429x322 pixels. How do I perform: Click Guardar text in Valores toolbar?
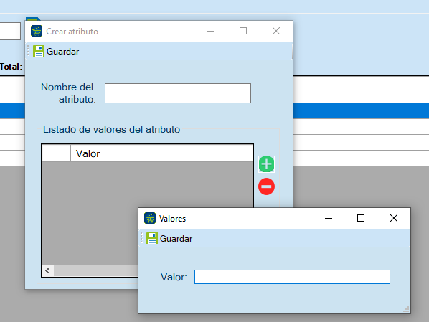tap(176, 239)
